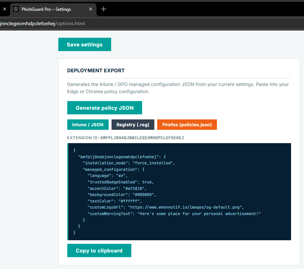
Task: Close the PhishGuard Pro – Settings tab
Action: pyautogui.click(x=91, y=9)
